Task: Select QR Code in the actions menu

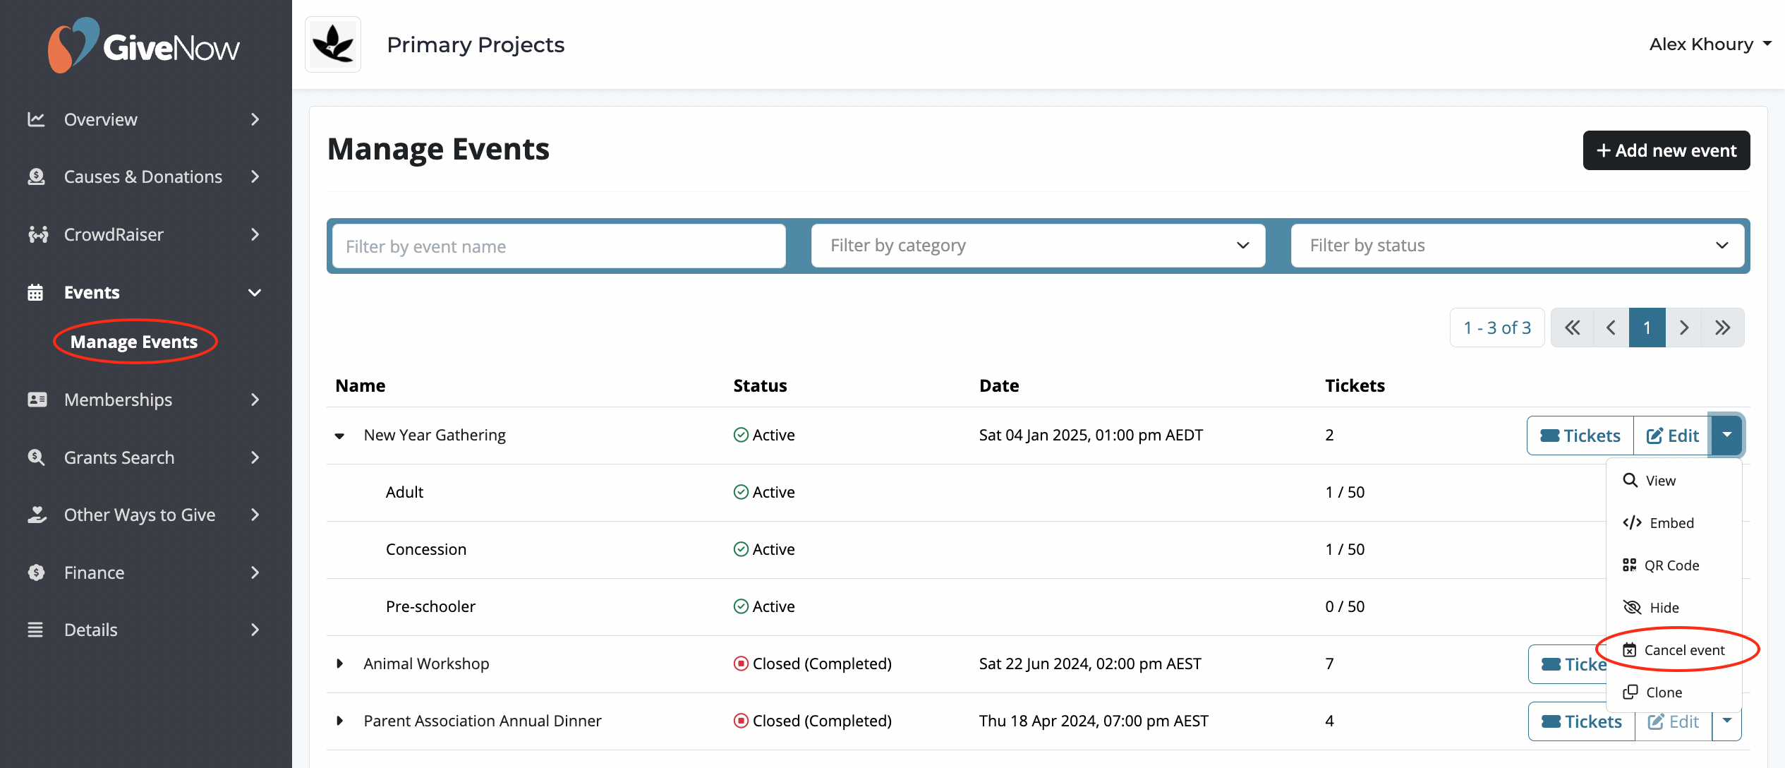Action: [x=1671, y=565]
